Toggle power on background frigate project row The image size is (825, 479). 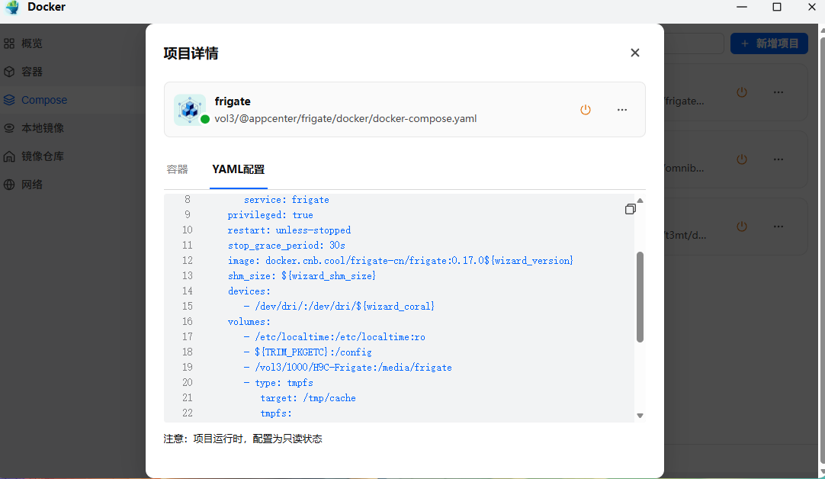[x=742, y=92]
